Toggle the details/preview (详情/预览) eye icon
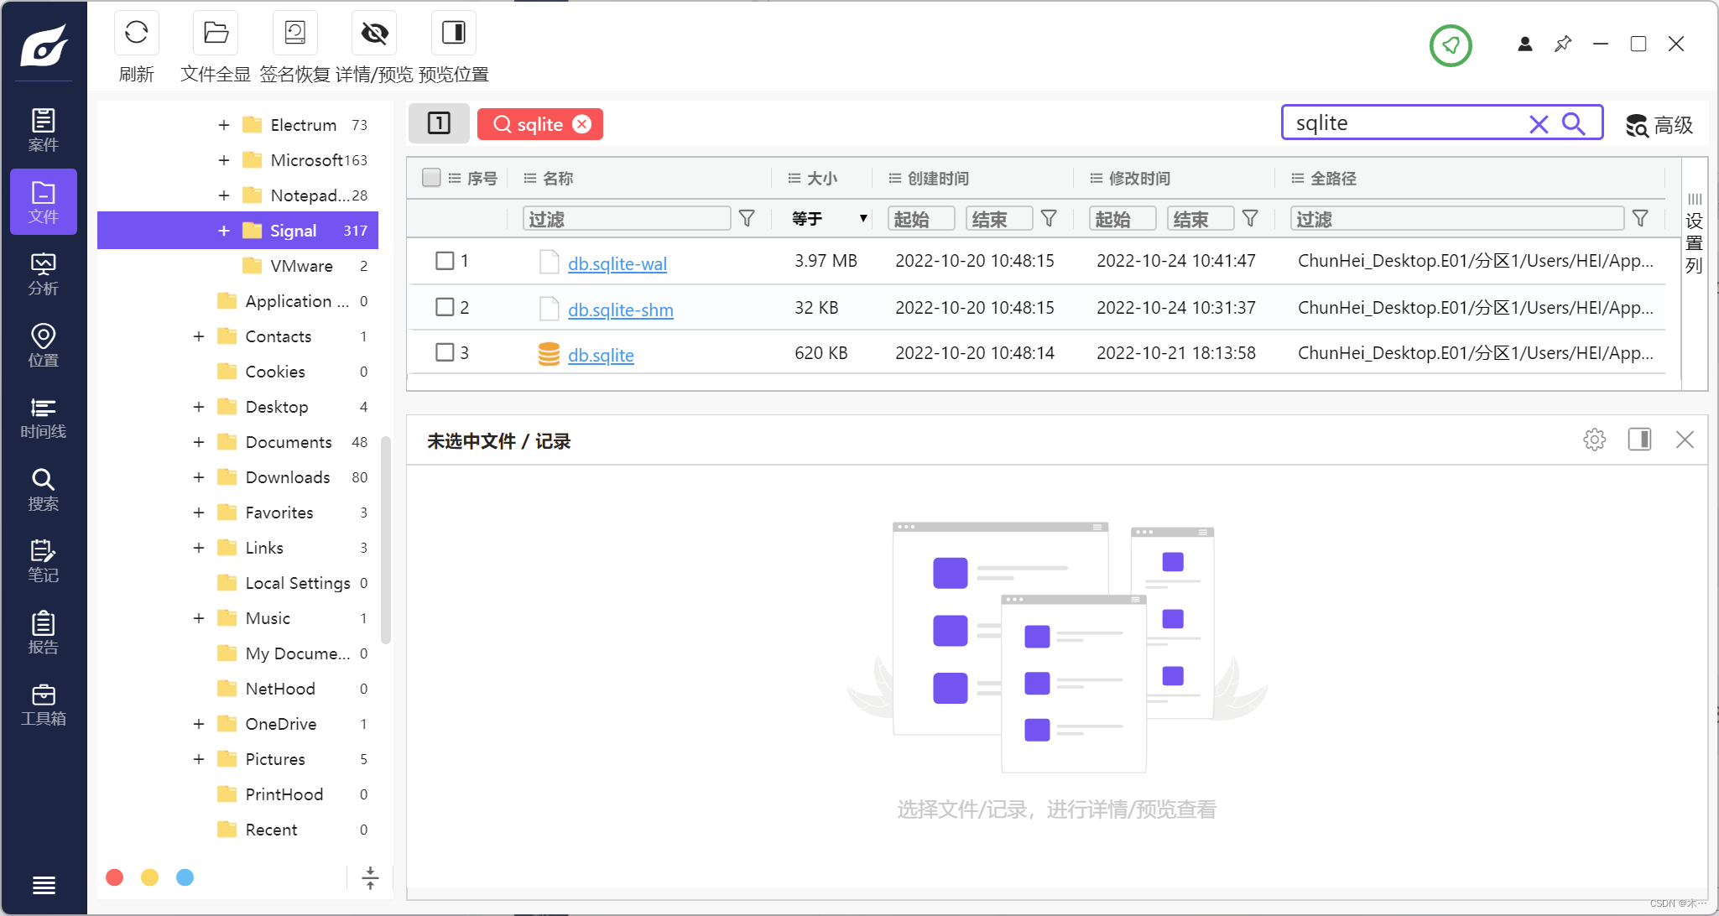This screenshot has width=1719, height=916. point(374,34)
